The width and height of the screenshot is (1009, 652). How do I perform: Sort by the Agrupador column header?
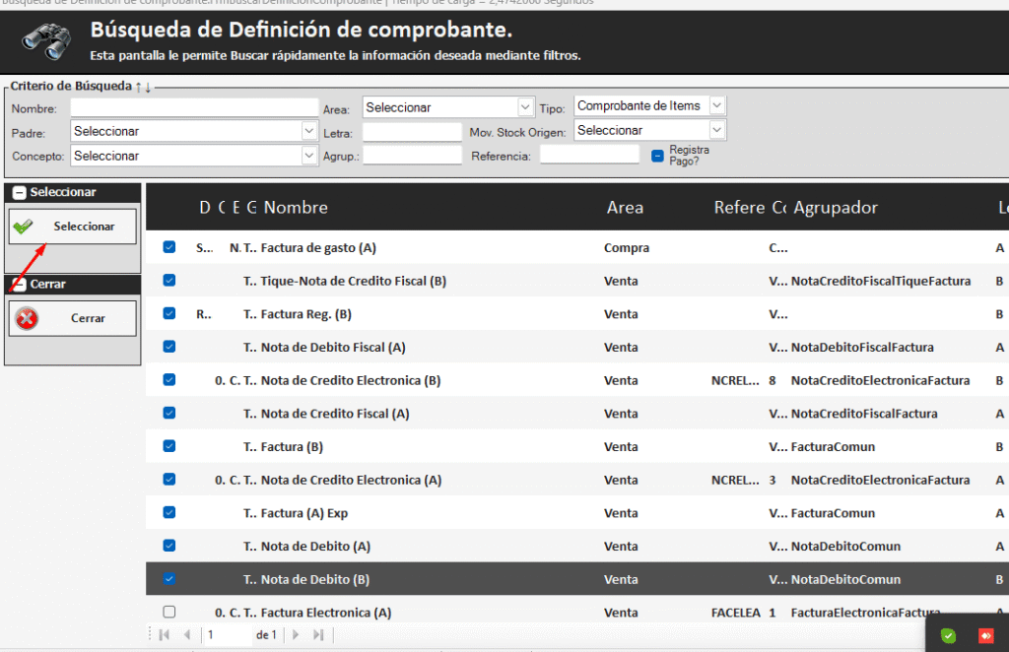[835, 207]
